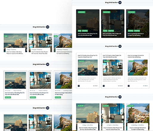The image size is (153, 131).
Task: Open Section 25 project title link
Action: pos(39,94)
